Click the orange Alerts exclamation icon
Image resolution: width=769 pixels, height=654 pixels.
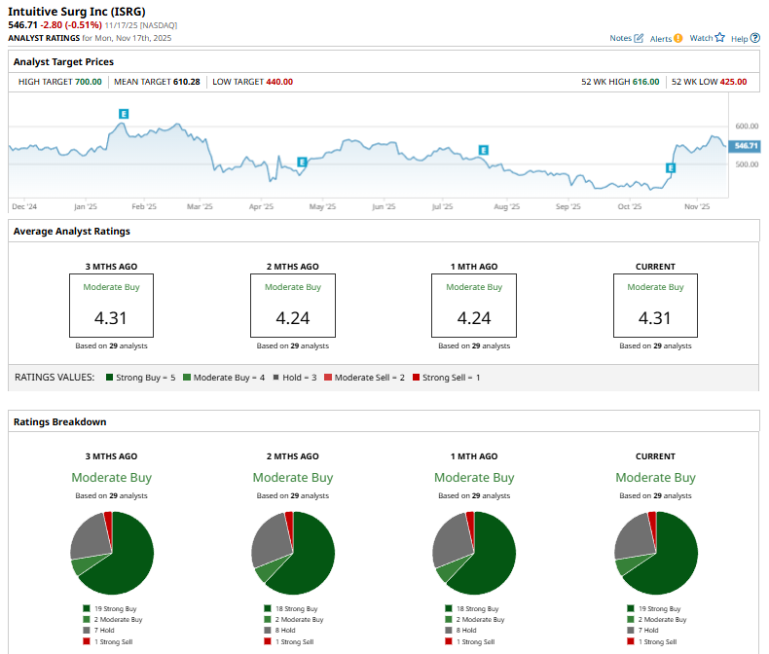pos(677,38)
